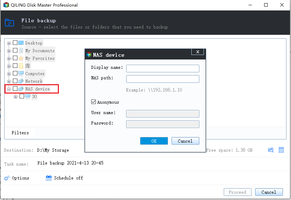Open the Filters button
This screenshot has height=200, width=291.
pos(20,133)
